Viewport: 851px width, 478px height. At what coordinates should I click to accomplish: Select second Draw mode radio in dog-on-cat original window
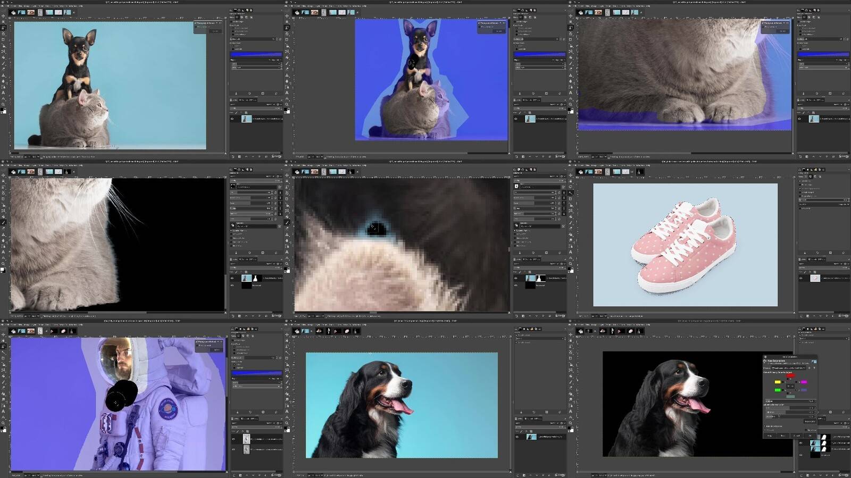click(232, 31)
